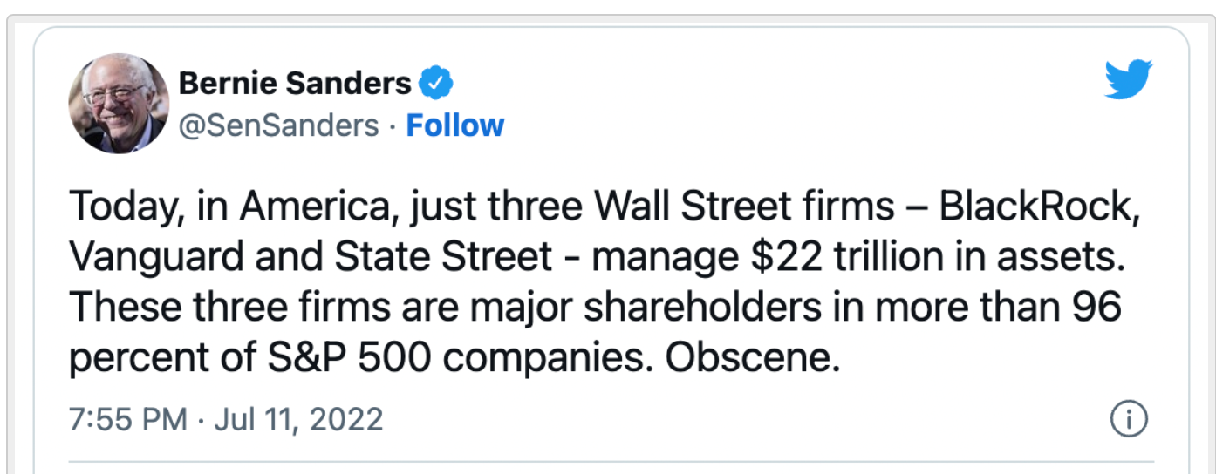This screenshot has width=1216, height=474.
Task: Open the Bernie Sanders display name
Action: pos(295,84)
